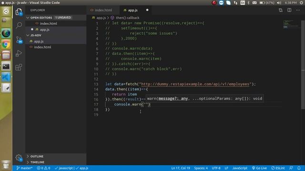305x171 pixels.
Task: Change indentation via Spaces: 4
Action: coord(201,168)
